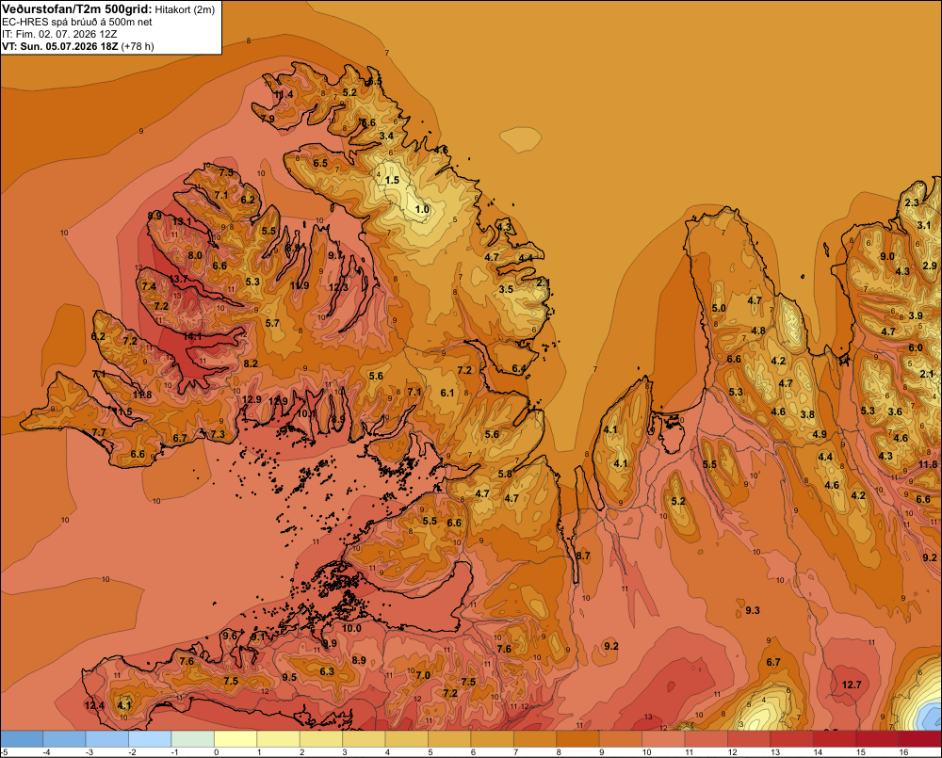This screenshot has width=942, height=758.
Task: Click the legend swatch between -5 and -4
Action: click(22, 739)
